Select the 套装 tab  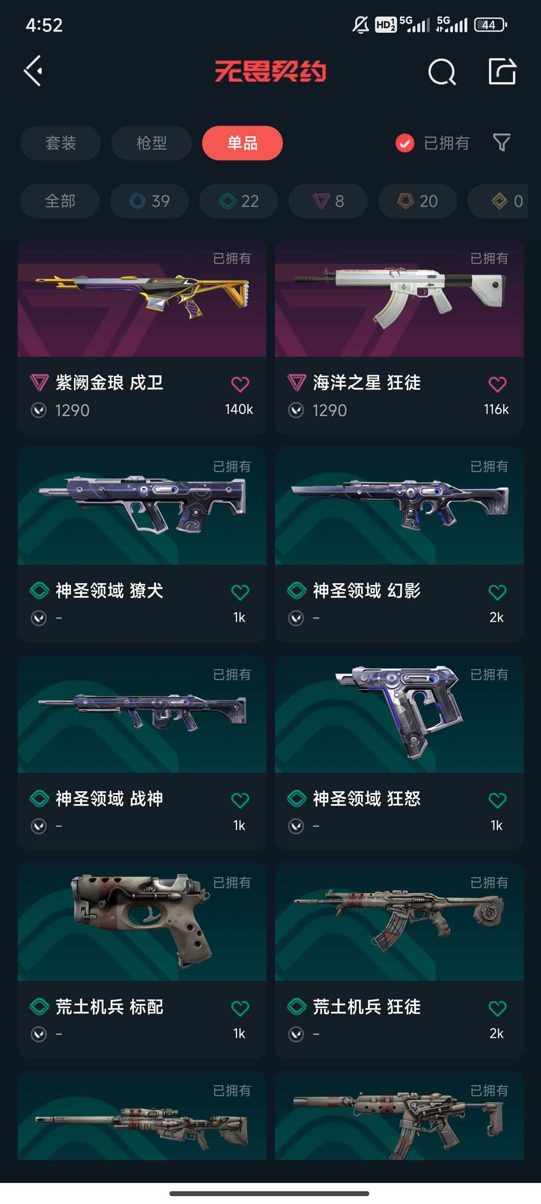tap(61, 143)
